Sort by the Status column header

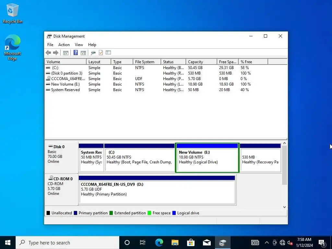click(173, 62)
